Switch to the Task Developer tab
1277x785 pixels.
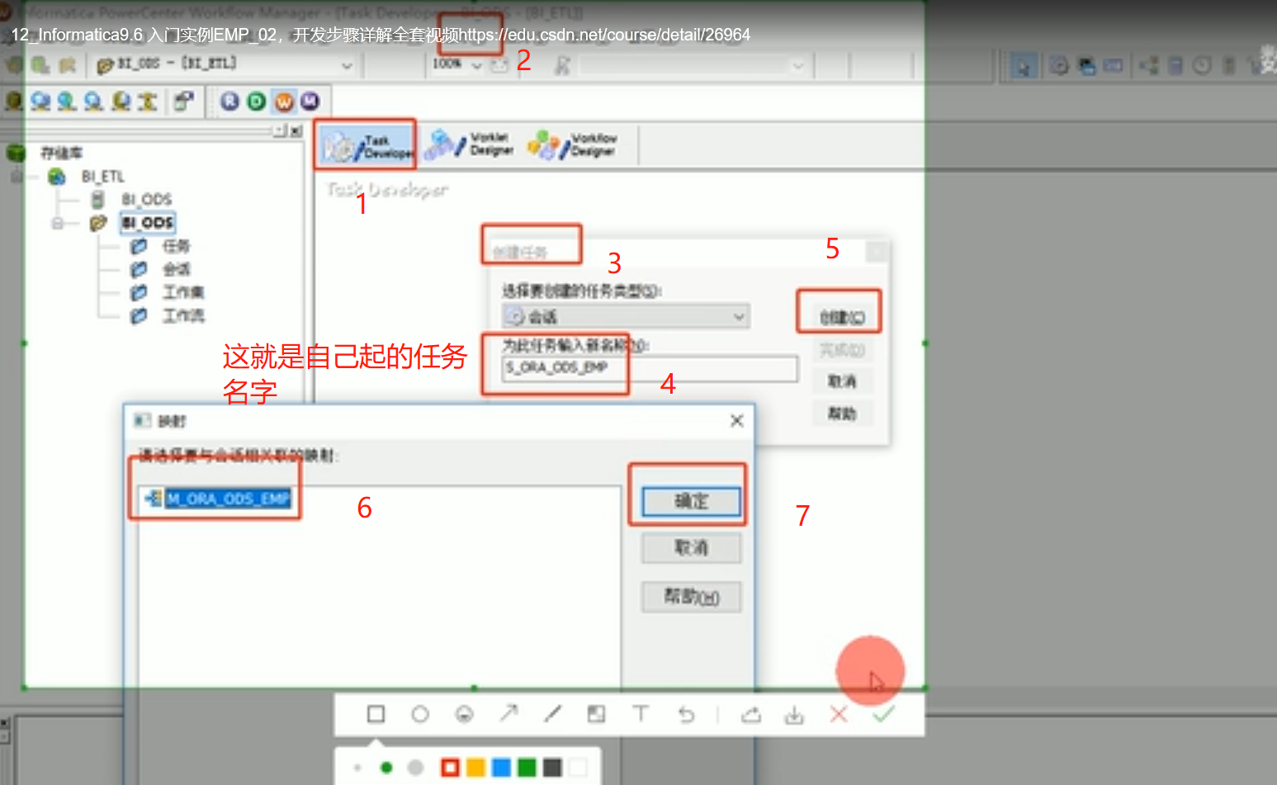click(365, 144)
